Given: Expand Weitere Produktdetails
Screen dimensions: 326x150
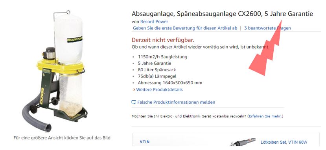Looking at the screenshot, I should click(x=159, y=90).
